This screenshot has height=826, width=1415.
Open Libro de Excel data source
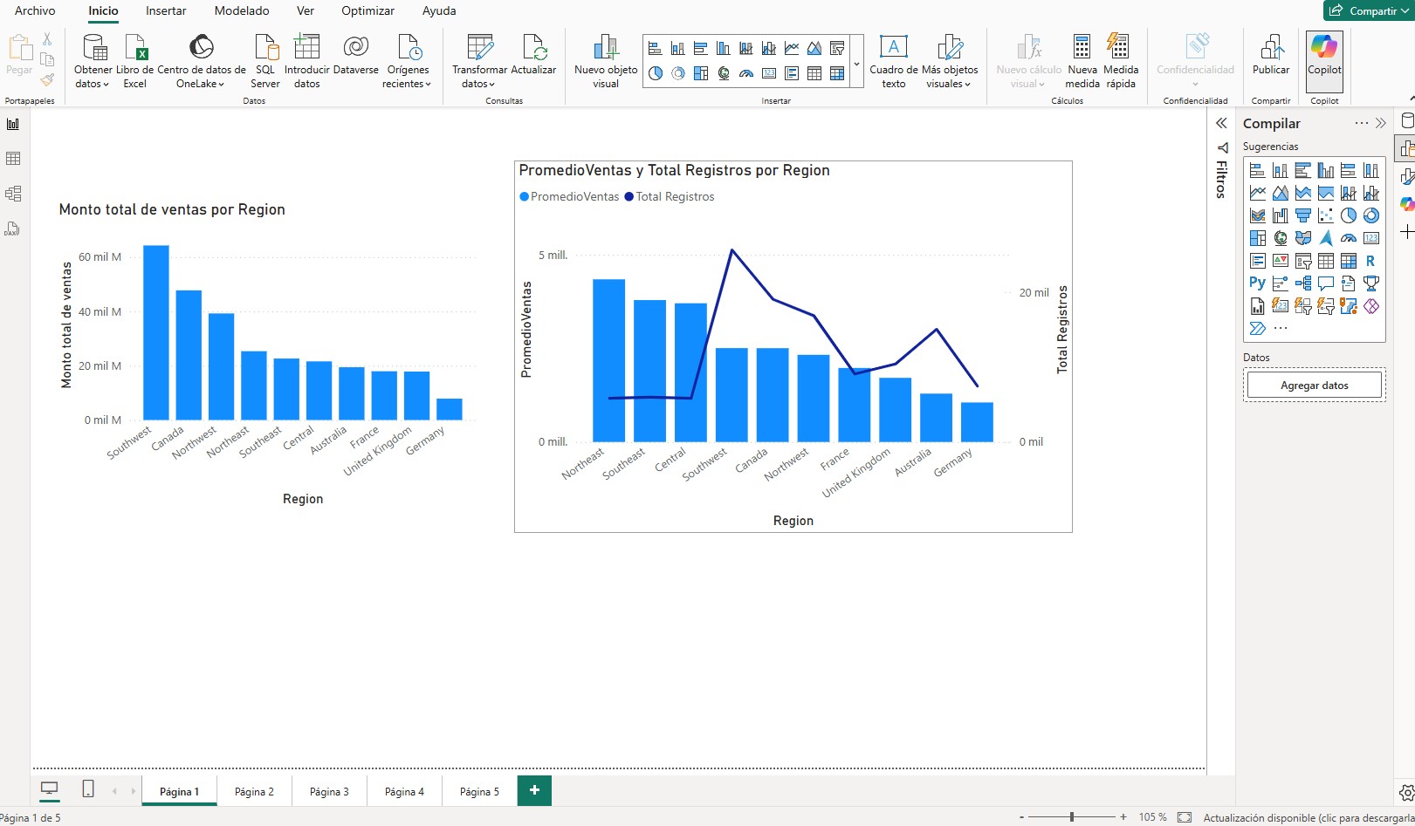[134, 61]
